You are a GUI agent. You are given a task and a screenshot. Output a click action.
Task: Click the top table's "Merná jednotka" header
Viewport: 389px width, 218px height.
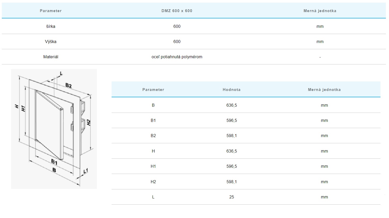pyautogui.click(x=320, y=11)
